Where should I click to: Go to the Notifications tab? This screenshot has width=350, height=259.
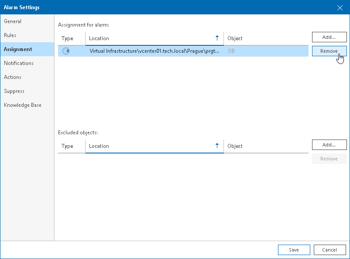[19, 63]
